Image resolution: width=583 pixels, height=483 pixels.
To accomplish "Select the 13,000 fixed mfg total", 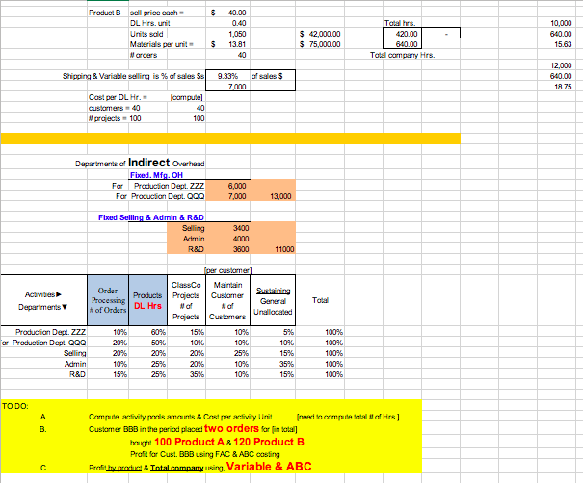I will click(x=280, y=196).
